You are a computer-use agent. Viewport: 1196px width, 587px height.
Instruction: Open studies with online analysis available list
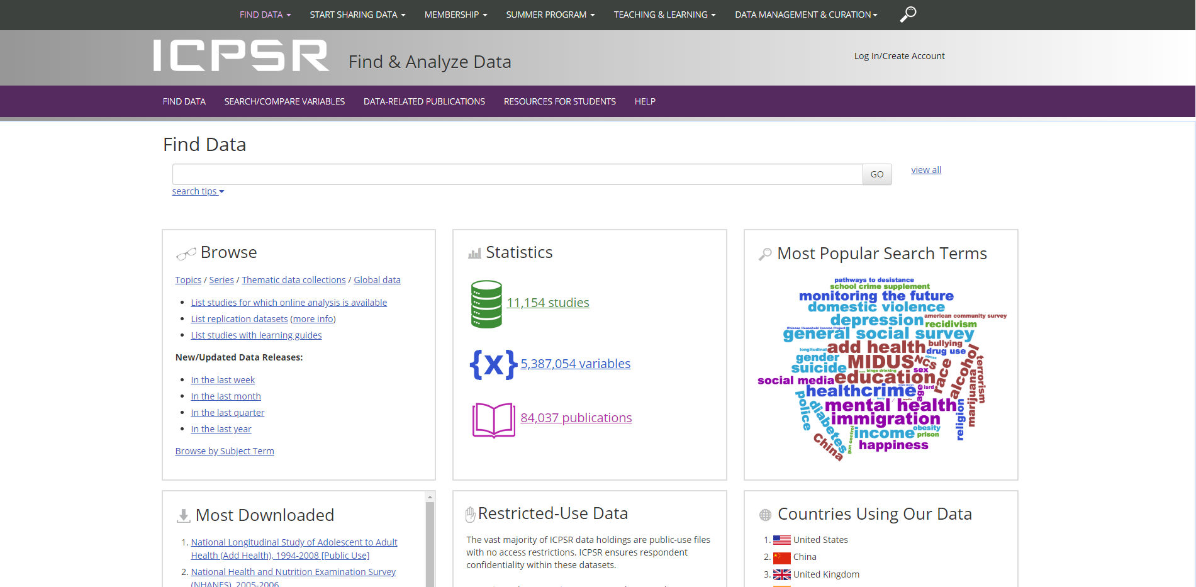point(289,303)
